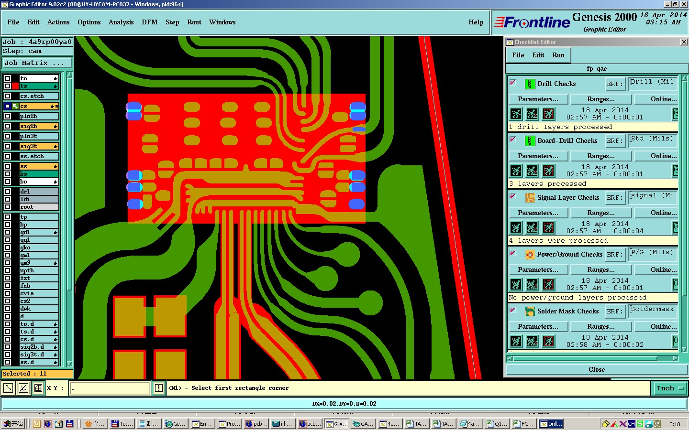Viewport: 689px width, 430px height.
Task: Click Checklist Editor scrollbar up arrow
Action: tap(684, 78)
